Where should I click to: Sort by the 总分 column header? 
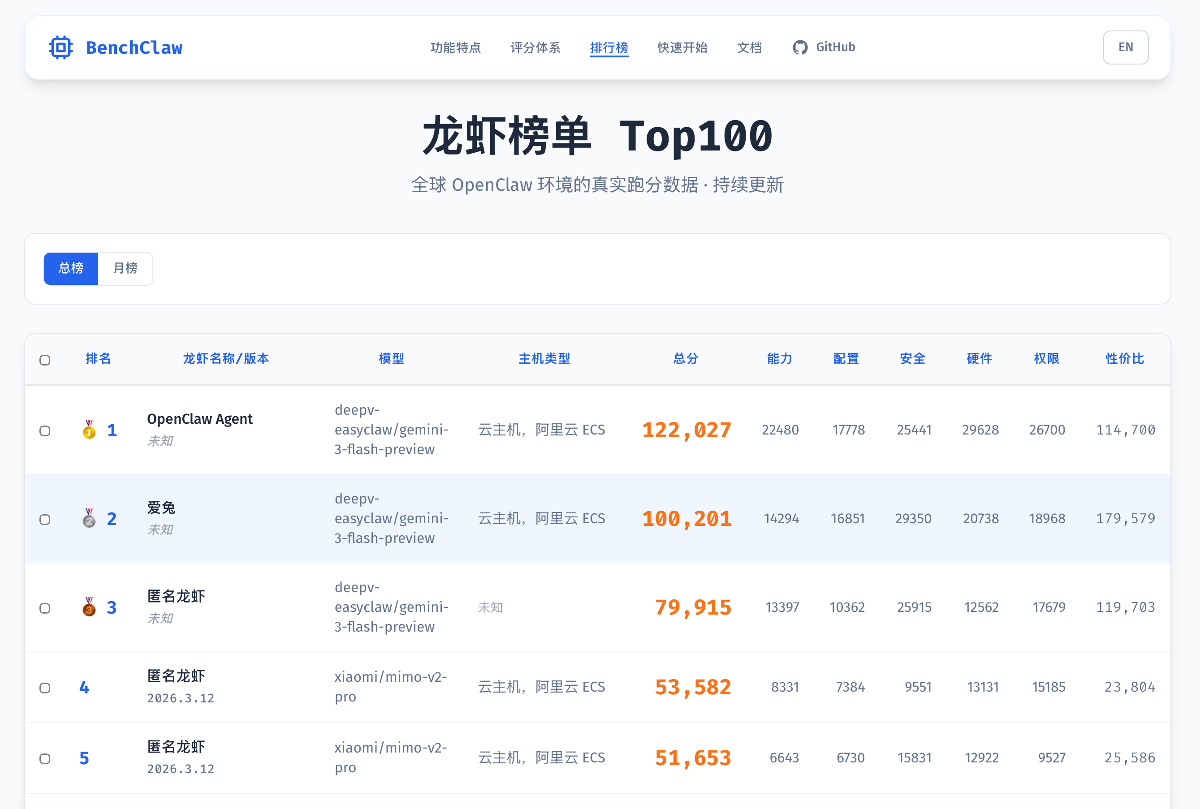(686, 358)
